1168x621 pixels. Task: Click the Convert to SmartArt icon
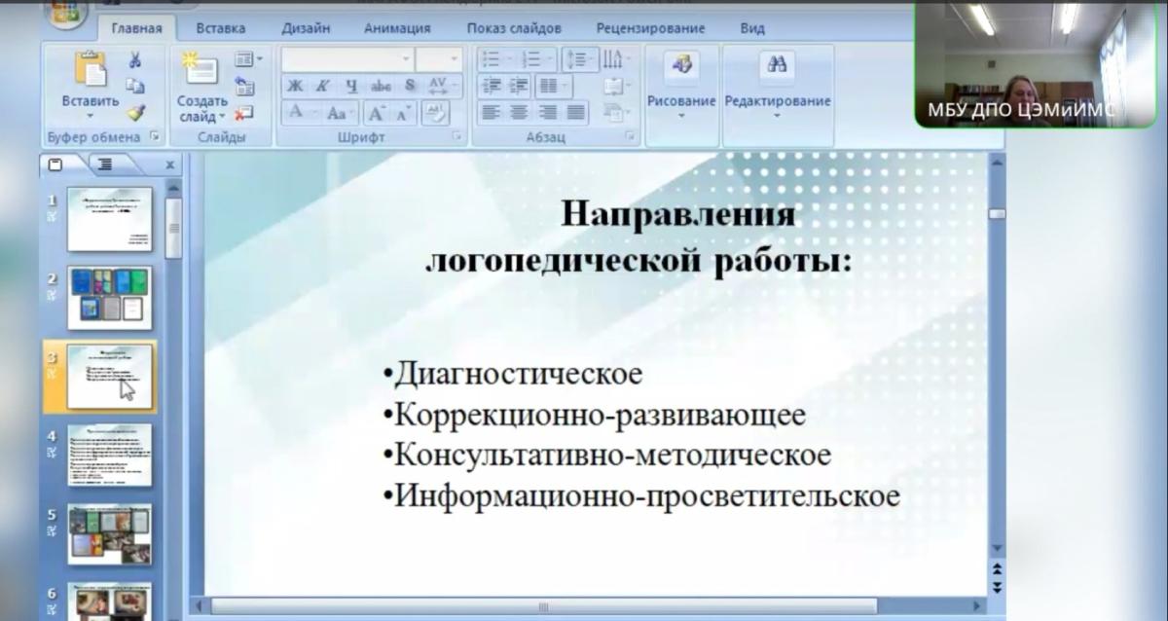point(613,112)
